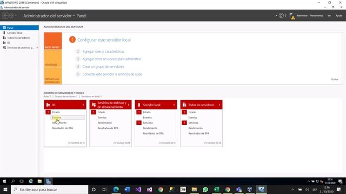Go back with the navigation arrow
The width and height of the screenshot is (346, 194).
click(5, 16)
